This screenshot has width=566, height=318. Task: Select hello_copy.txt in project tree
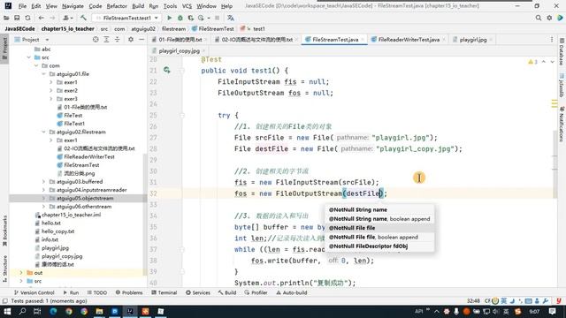pos(57,231)
